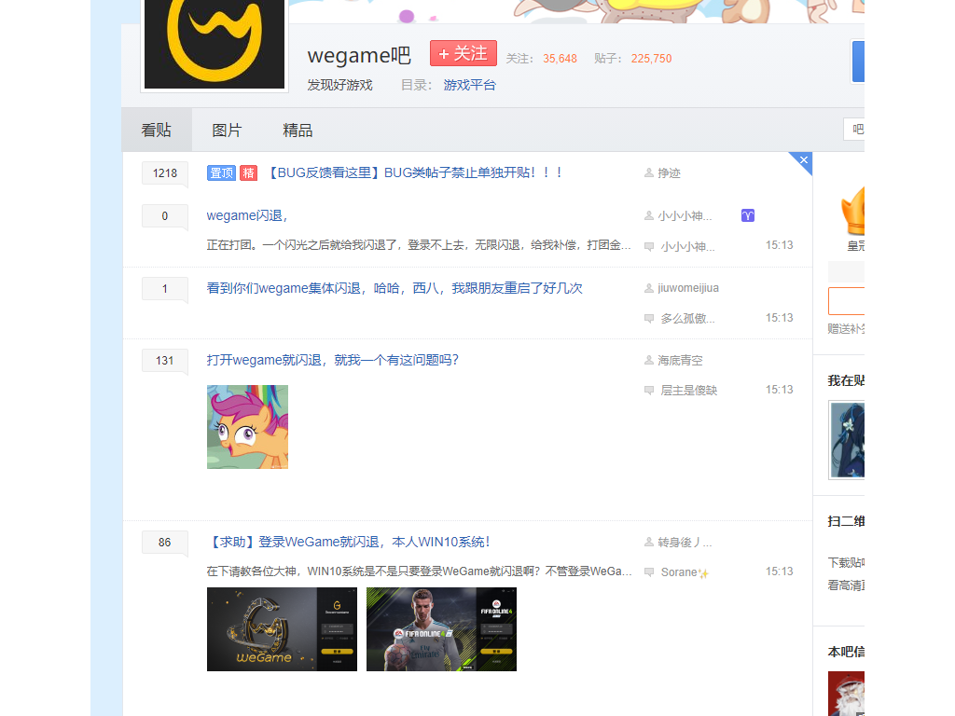
Task: Click the orange-bordered sidebar input box
Action: coord(847,301)
